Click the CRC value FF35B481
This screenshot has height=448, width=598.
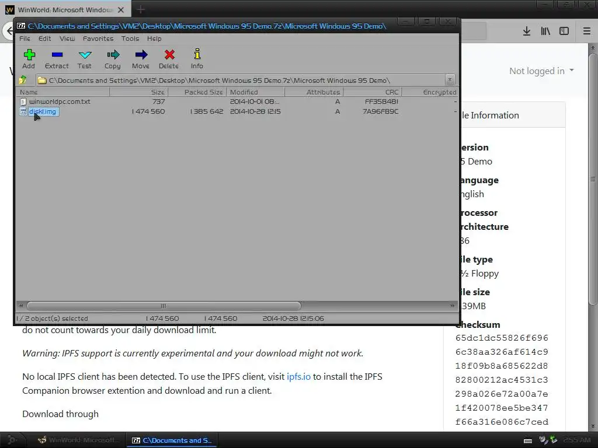(381, 101)
